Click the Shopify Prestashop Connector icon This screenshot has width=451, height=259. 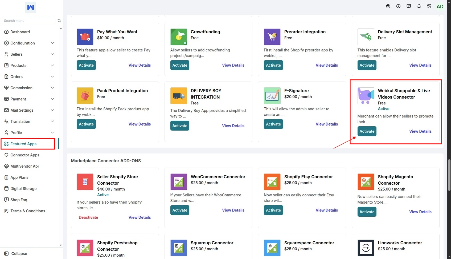tap(85, 248)
